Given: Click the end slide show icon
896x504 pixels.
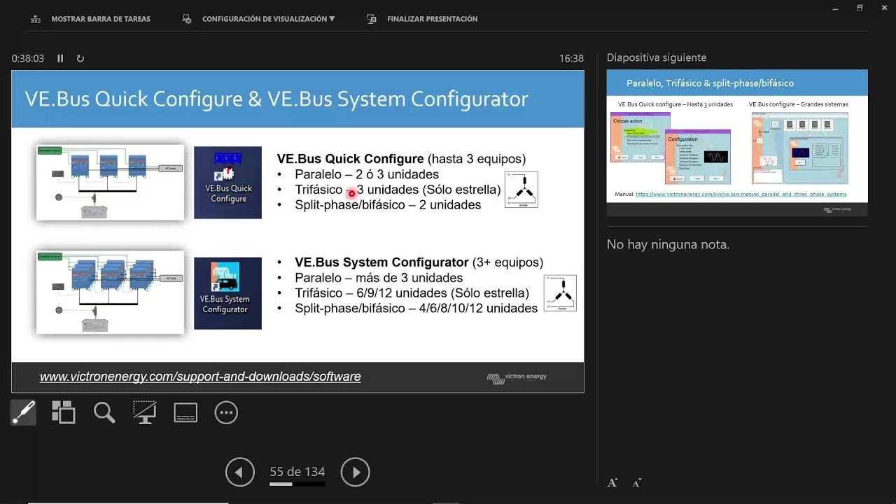Looking at the screenshot, I should point(372,19).
